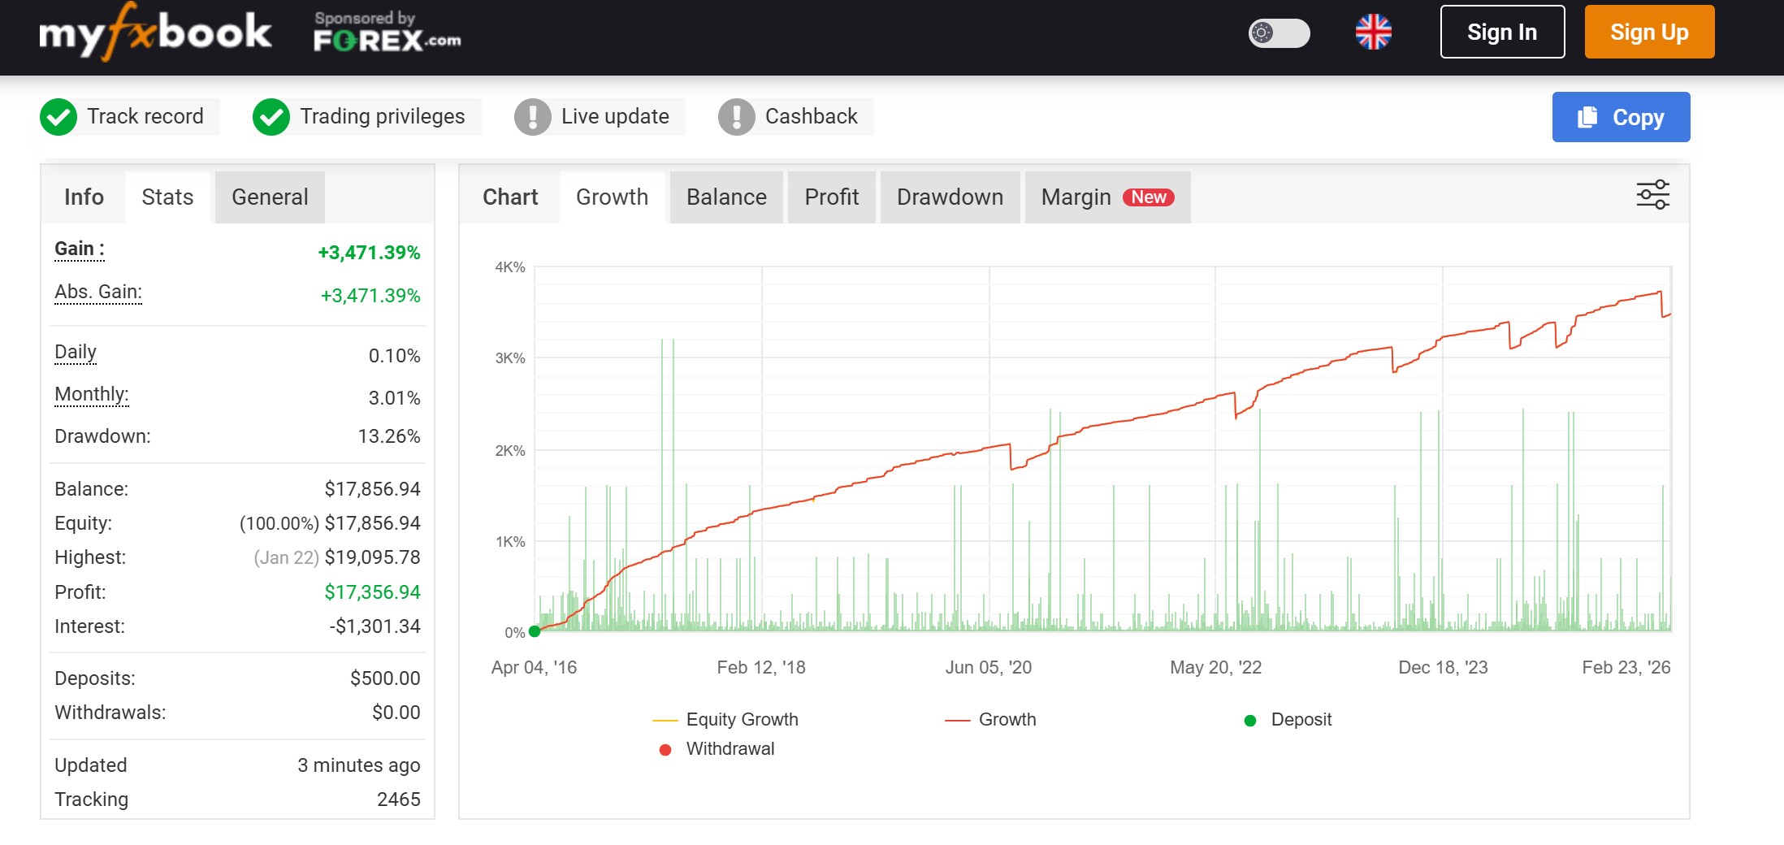Click the Track record checkmark badge

[60, 116]
